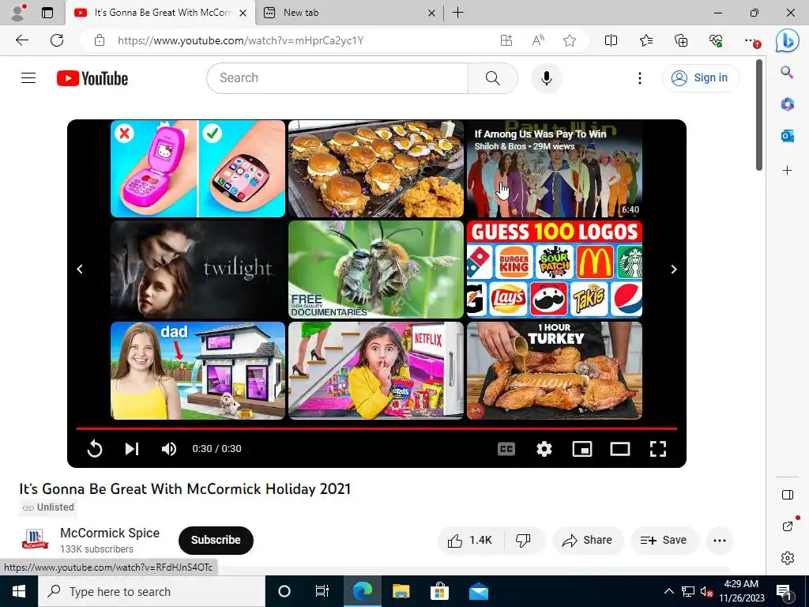Image resolution: width=809 pixels, height=607 pixels.
Task: Open Edge settings and more menu
Action: pyautogui.click(x=751, y=40)
